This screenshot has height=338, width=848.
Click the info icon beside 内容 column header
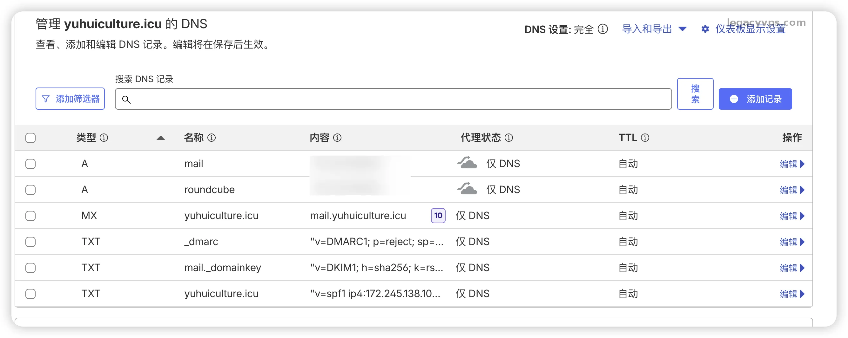(337, 138)
